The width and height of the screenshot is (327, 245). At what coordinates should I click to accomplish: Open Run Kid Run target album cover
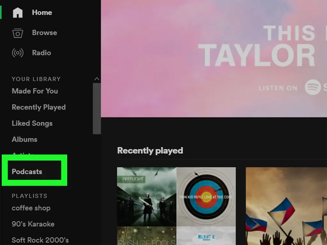click(206, 197)
